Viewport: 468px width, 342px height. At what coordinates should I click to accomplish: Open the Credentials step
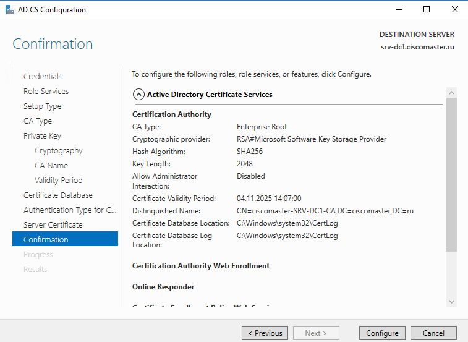click(x=43, y=77)
